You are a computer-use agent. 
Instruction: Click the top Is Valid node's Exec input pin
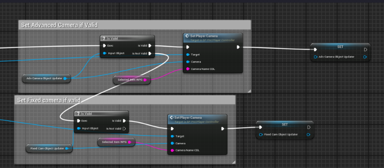104,45
